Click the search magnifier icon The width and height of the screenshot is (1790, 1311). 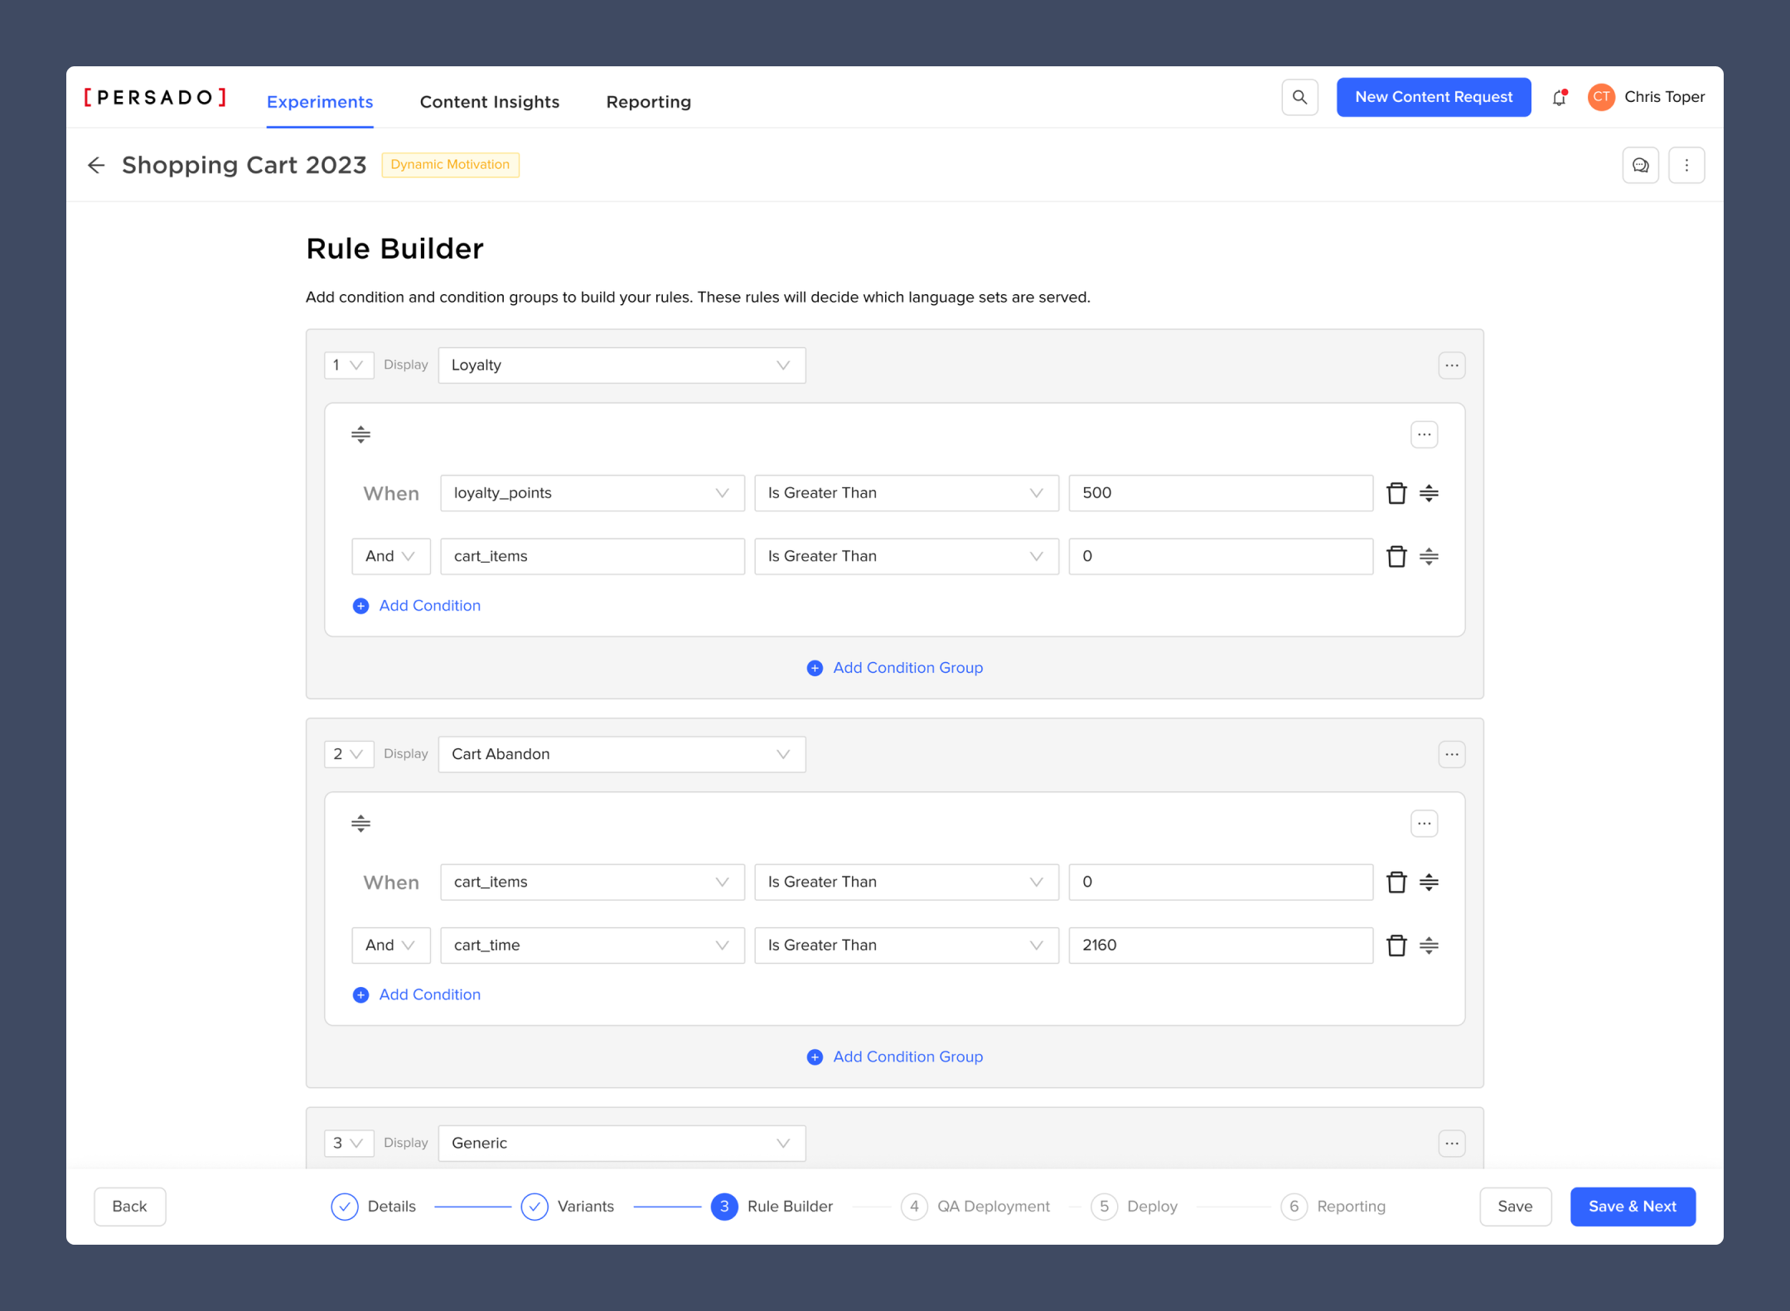click(1299, 98)
